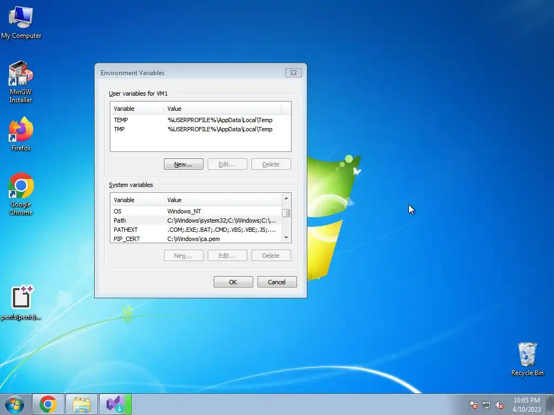Click Edit under system variables
This screenshot has height=415, width=554.
(x=227, y=256)
